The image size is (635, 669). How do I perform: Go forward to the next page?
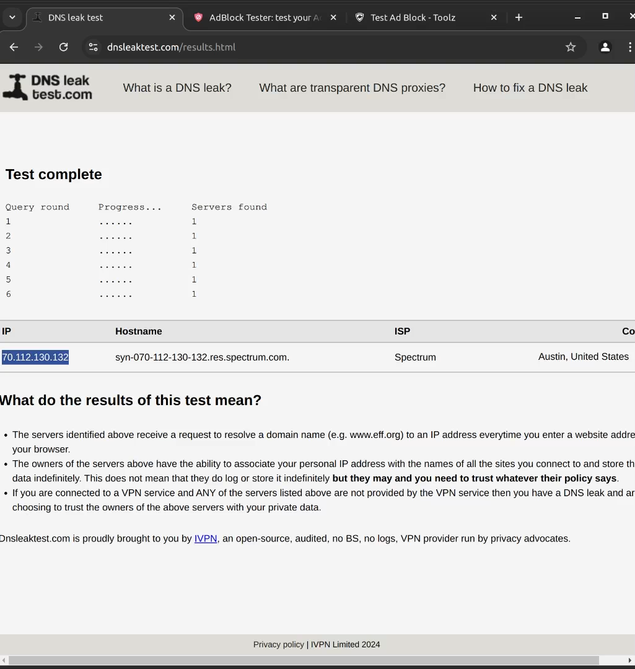tap(38, 47)
